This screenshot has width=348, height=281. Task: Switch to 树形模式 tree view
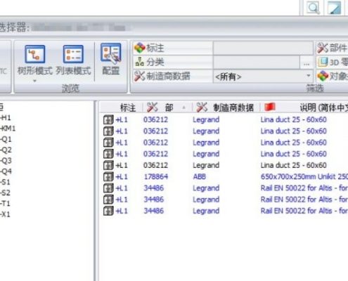point(34,60)
